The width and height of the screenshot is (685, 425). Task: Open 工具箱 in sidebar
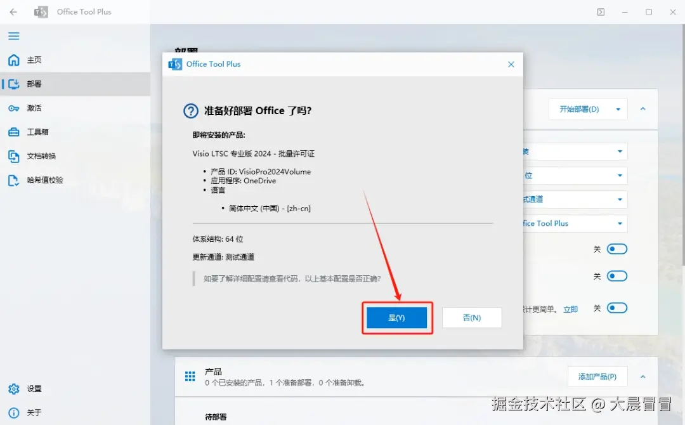[75, 132]
